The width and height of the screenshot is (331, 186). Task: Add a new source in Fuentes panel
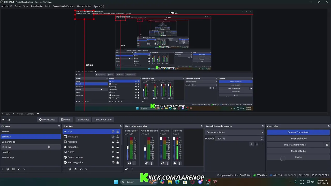(x=65, y=169)
